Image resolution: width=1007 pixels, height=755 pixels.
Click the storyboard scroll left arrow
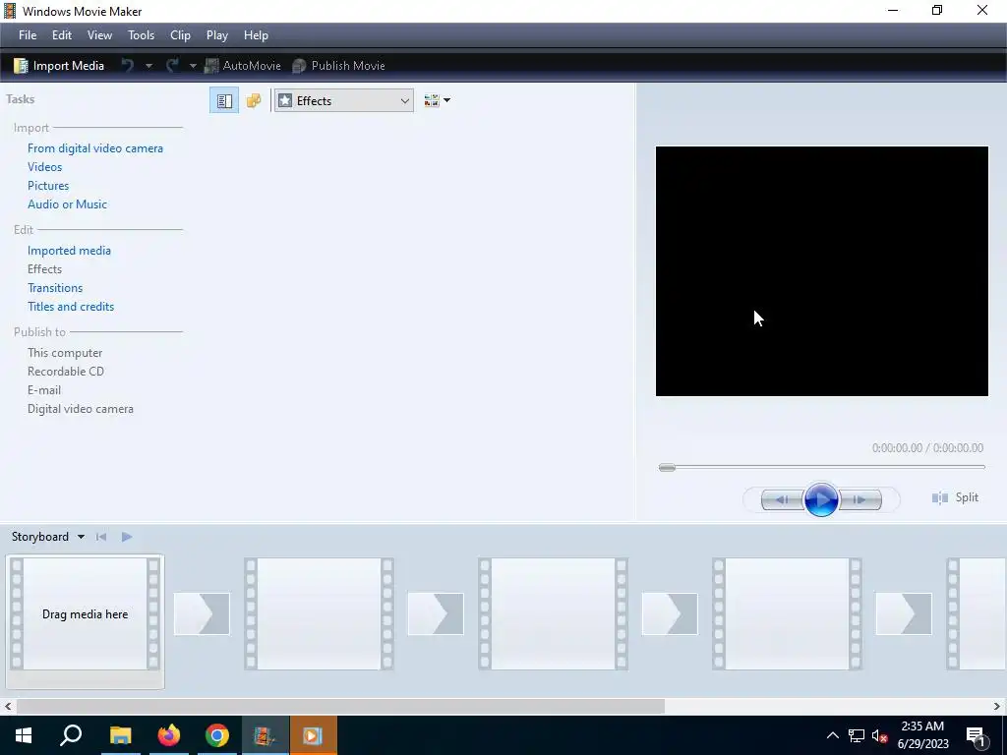click(x=8, y=706)
